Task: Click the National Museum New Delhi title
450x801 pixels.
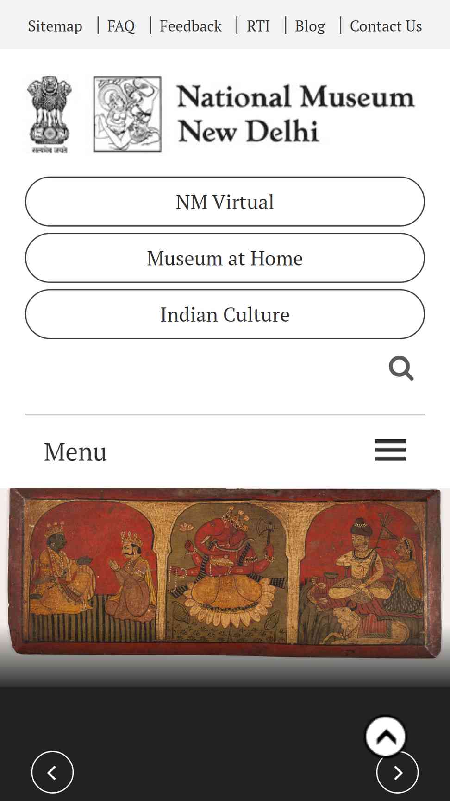Action: (295, 114)
